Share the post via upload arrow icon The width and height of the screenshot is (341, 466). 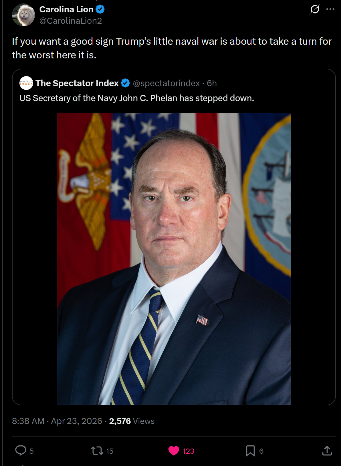click(x=327, y=451)
